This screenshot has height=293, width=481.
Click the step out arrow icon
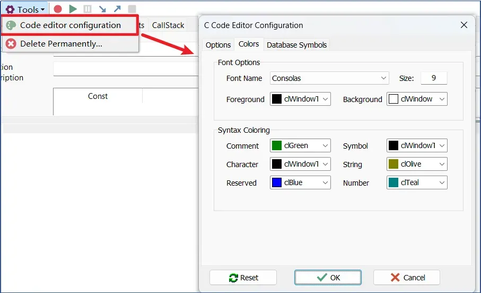pyautogui.click(x=117, y=9)
